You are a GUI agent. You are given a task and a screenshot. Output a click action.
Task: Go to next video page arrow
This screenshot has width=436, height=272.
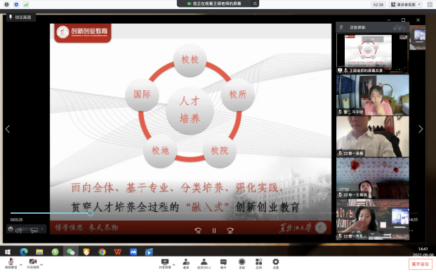click(x=421, y=129)
